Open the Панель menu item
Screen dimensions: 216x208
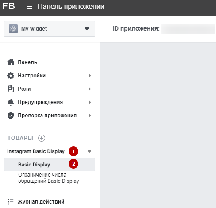coord(27,62)
